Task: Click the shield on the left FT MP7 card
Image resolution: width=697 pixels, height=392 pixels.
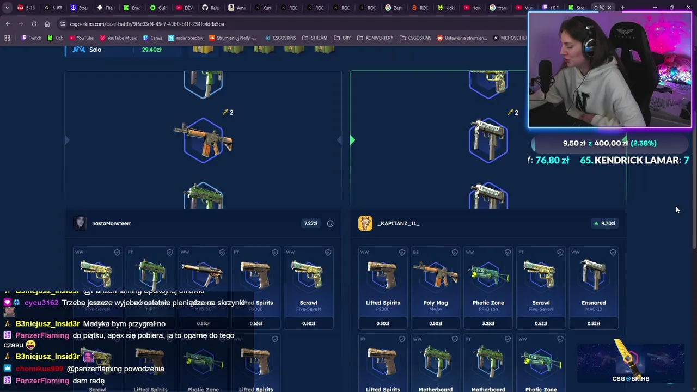Action: 169,252
